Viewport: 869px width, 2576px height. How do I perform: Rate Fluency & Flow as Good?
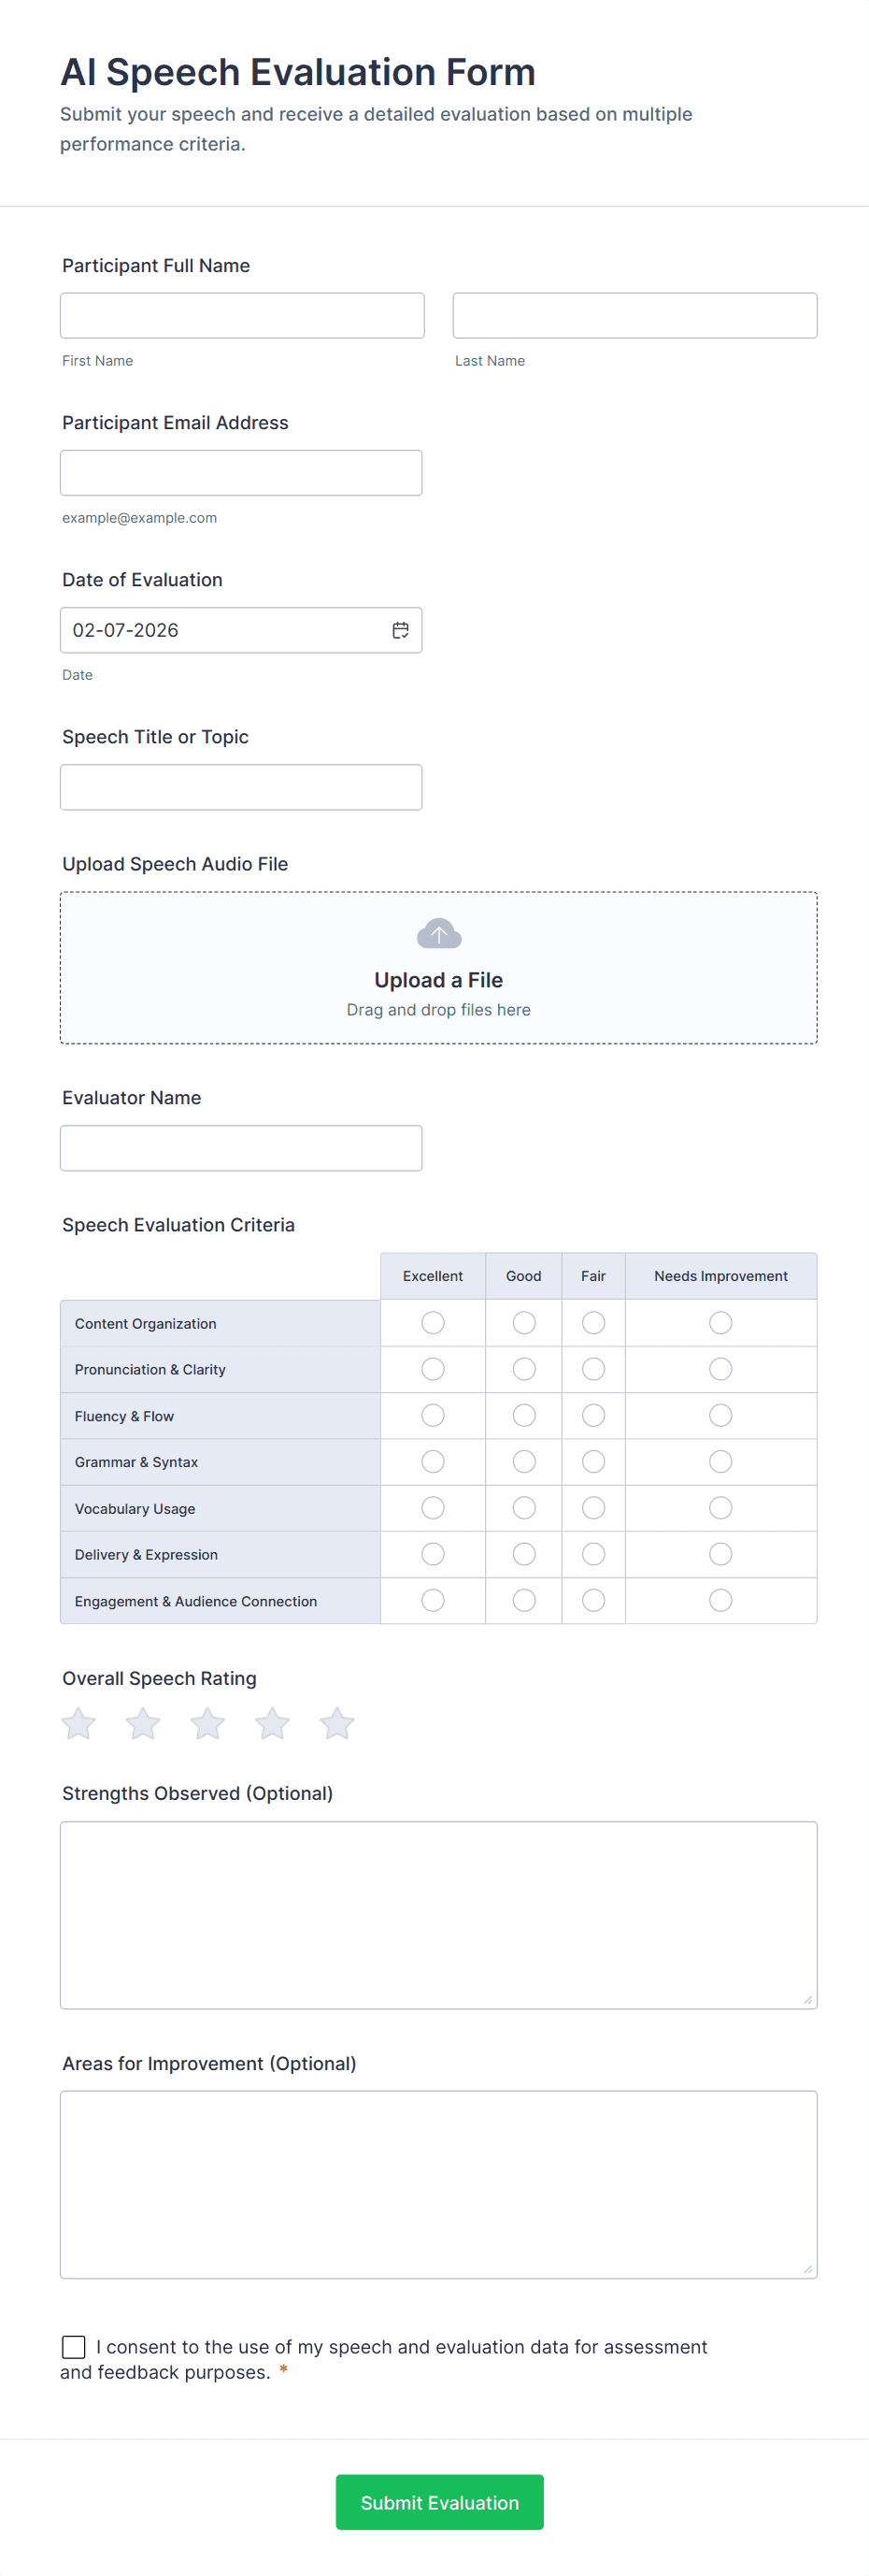(x=523, y=1415)
